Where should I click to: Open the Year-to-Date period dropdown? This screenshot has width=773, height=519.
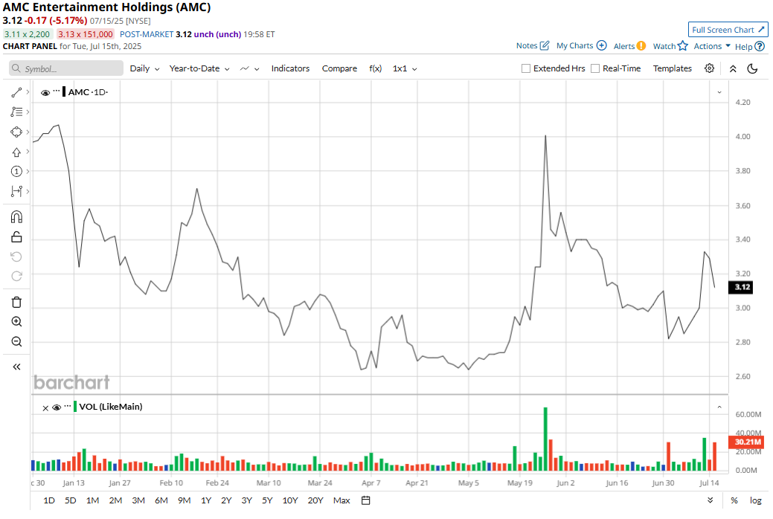click(199, 68)
